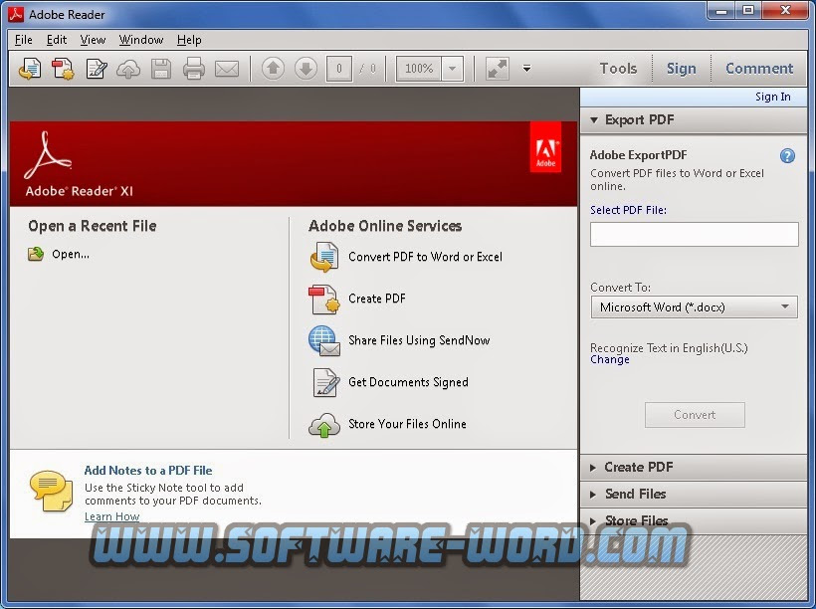
Task: Click Convert PDF to Word or Excel icon
Action: point(324,257)
